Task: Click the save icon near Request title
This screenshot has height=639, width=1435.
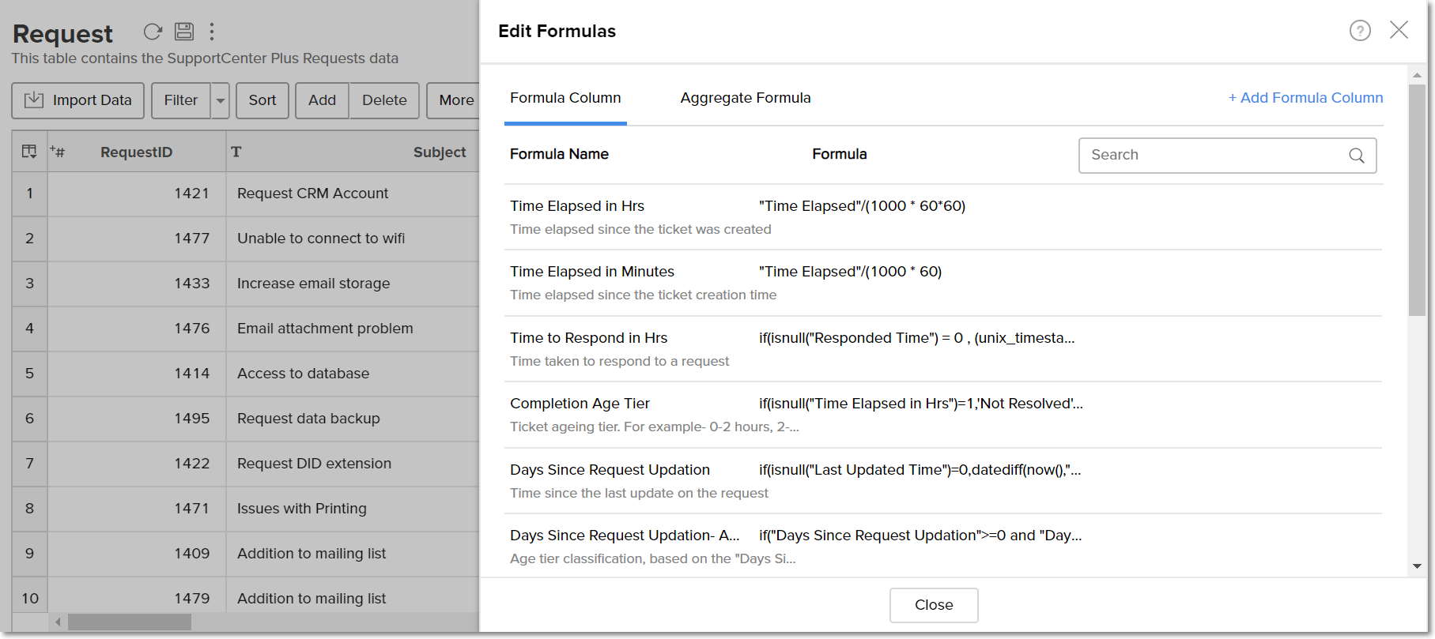Action: click(x=184, y=32)
